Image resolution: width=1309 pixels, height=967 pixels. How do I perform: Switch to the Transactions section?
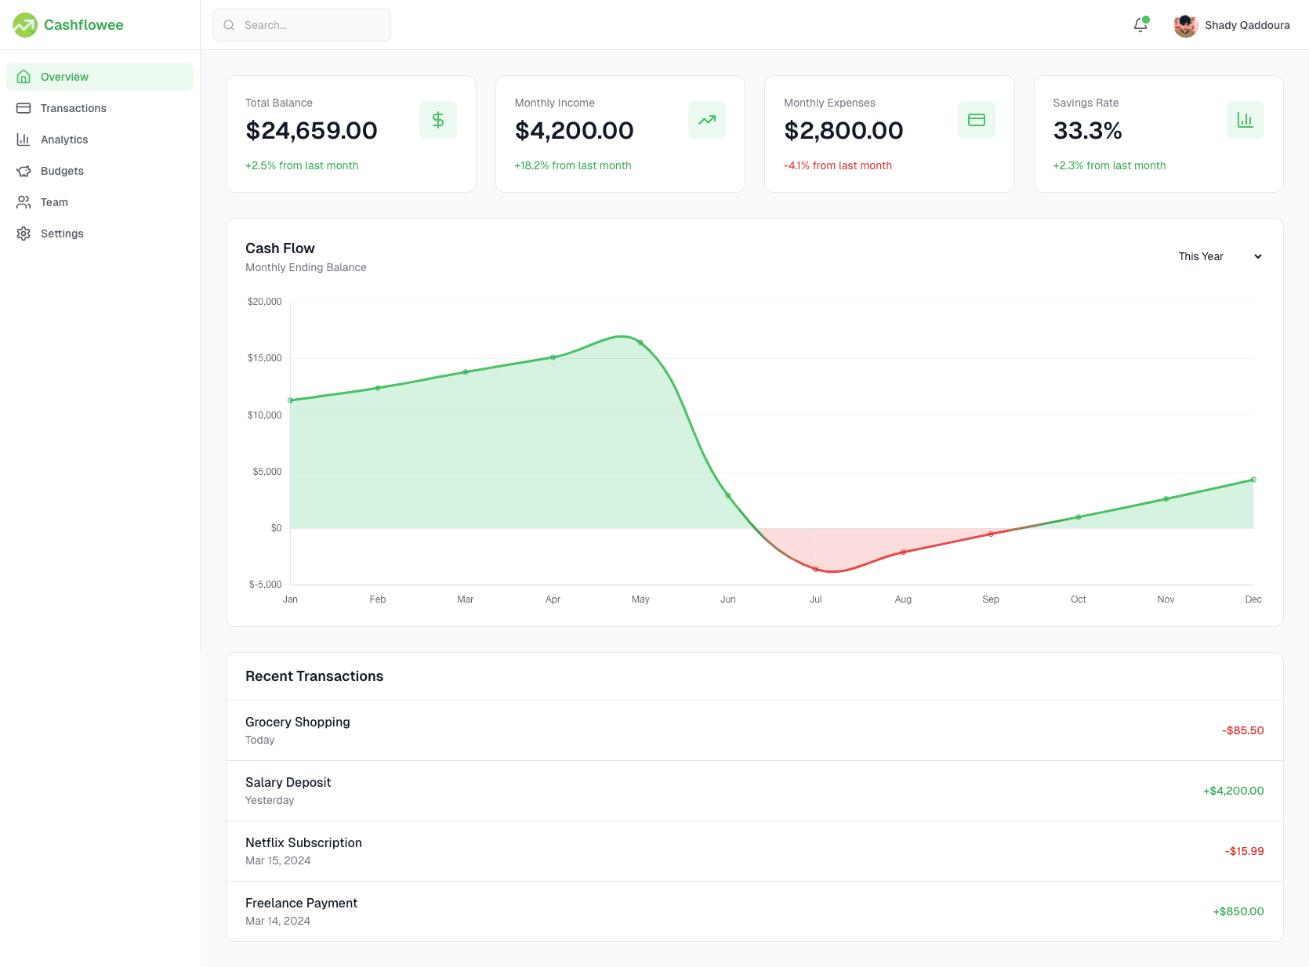click(73, 107)
